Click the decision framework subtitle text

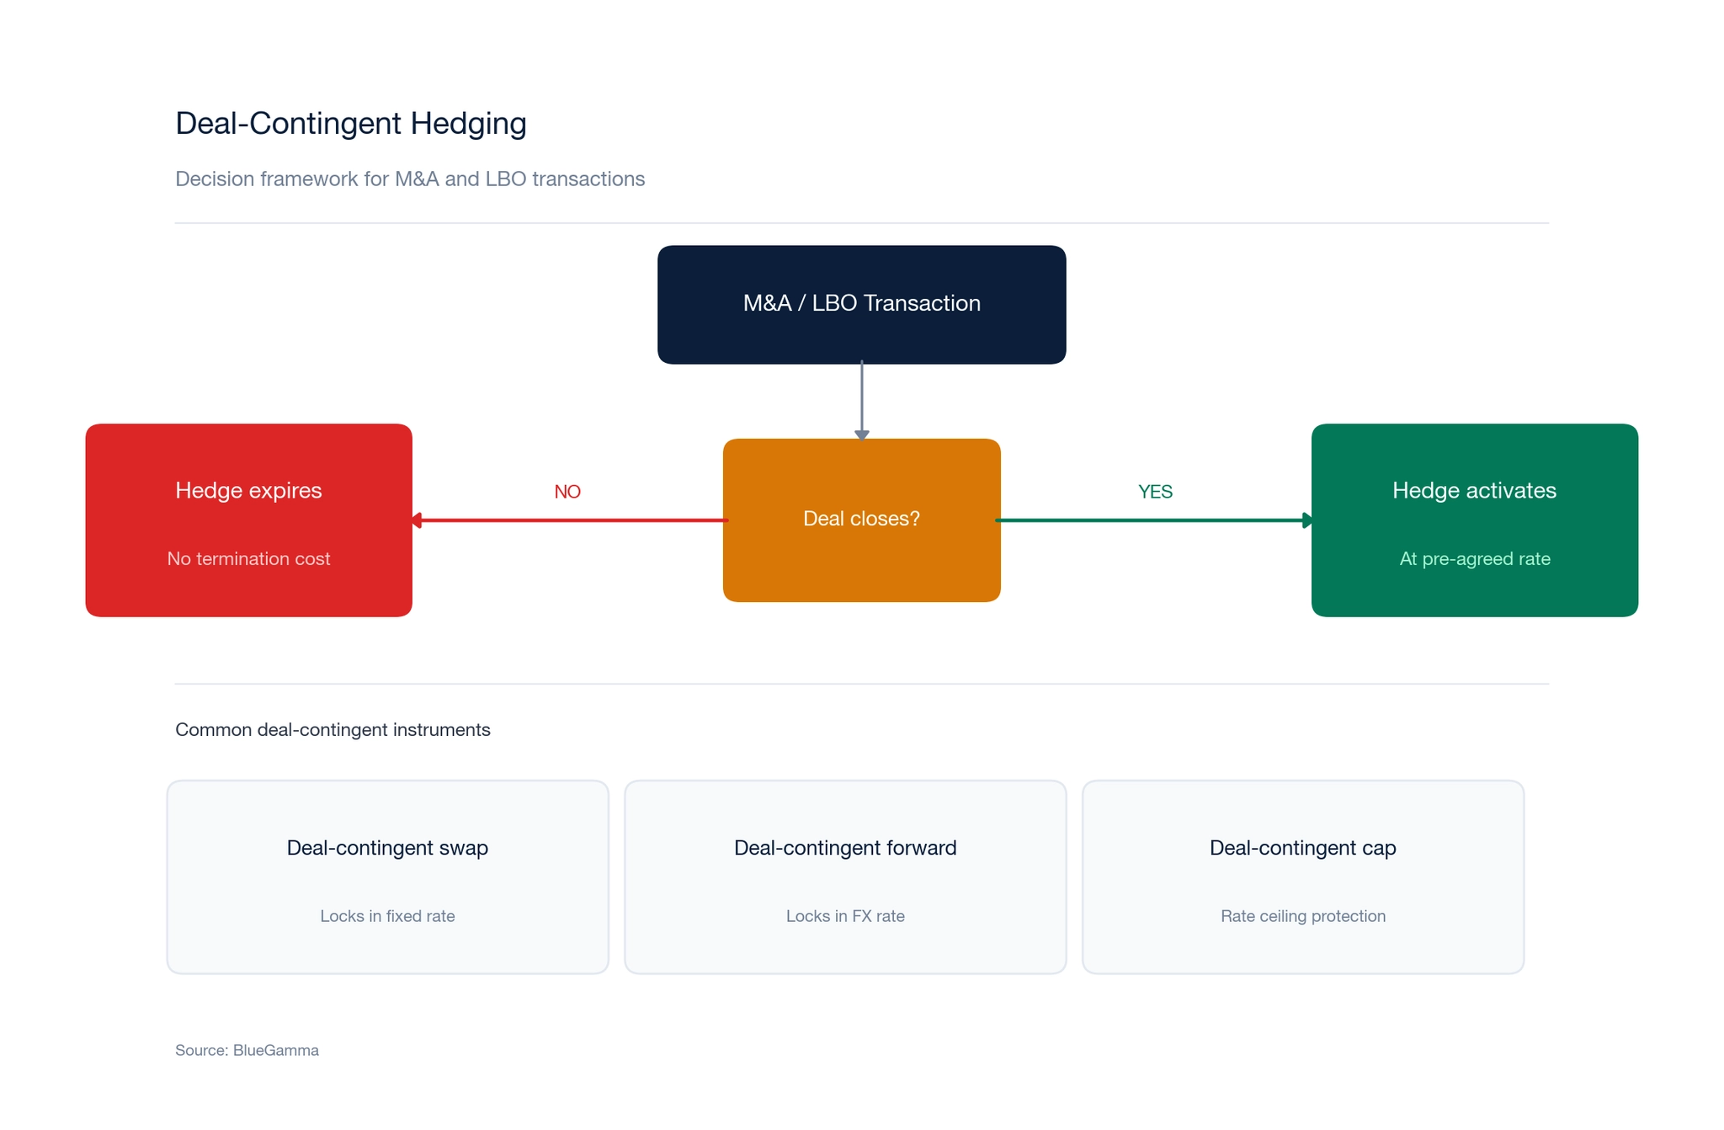[x=410, y=179]
